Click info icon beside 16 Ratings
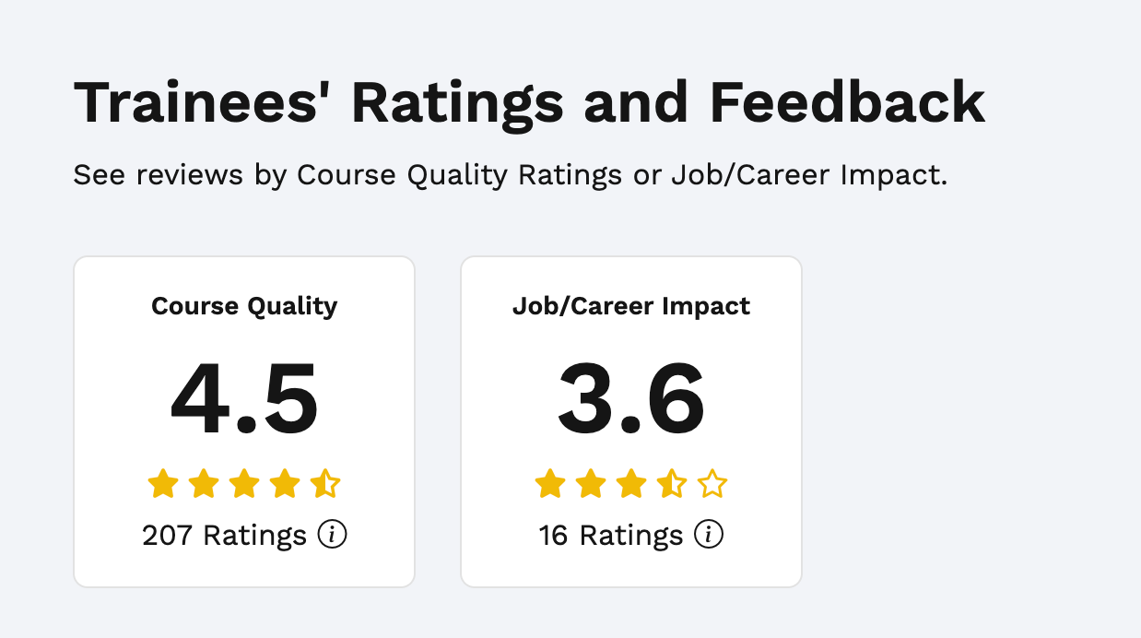This screenshot has width=1141, height=638. (709, 535)
